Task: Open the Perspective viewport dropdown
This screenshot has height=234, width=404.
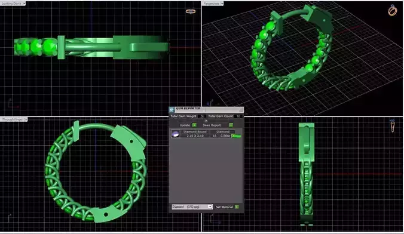Action: point(222,4)
